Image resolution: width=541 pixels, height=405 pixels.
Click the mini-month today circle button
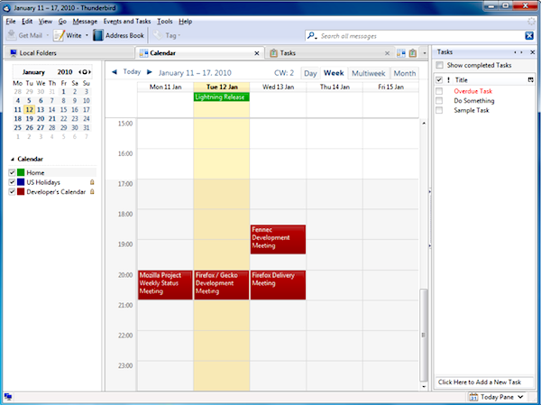tap(85, 72)
